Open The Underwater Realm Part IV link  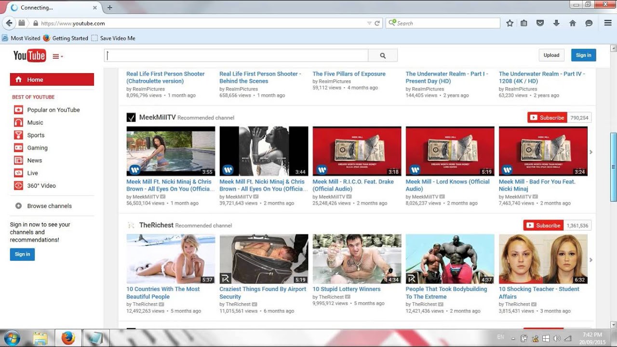542,78
